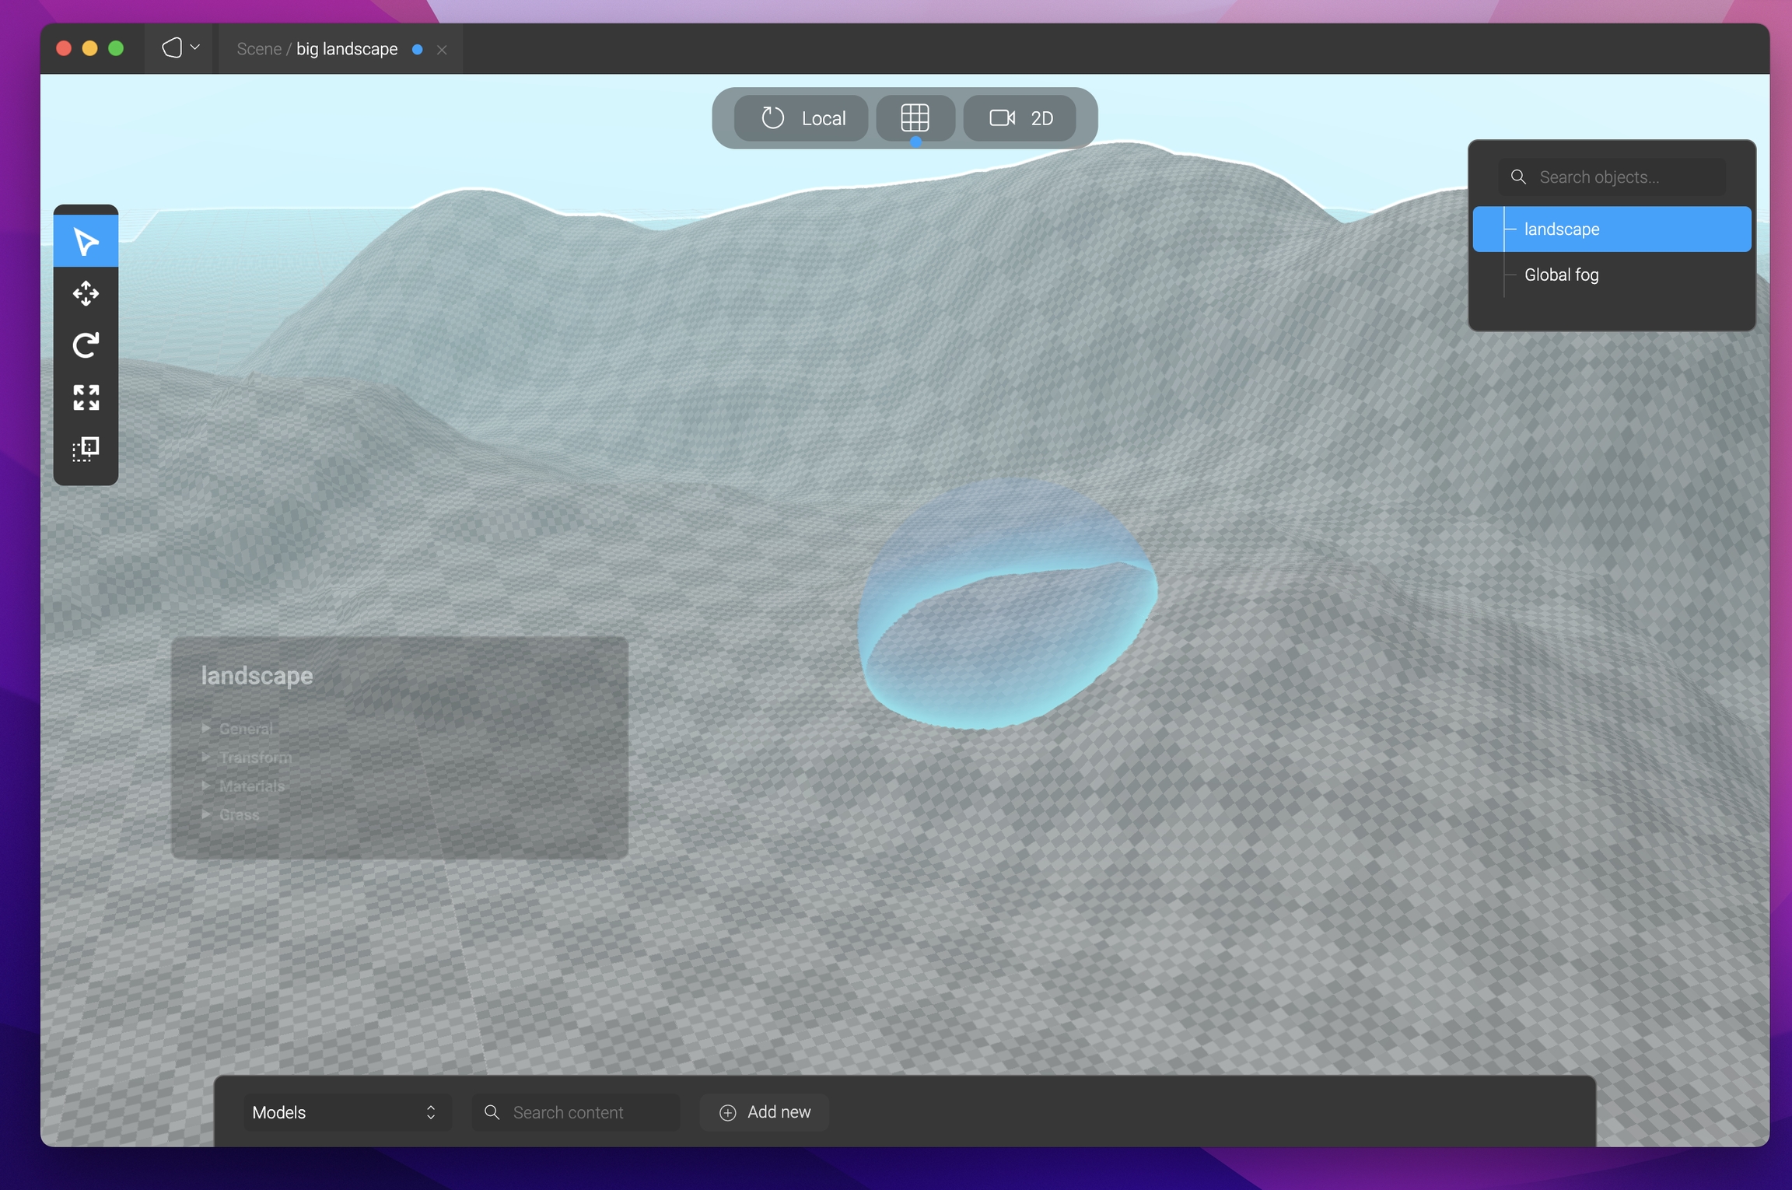
Task: Select the move tool
Action: click(x=86, y=293)
